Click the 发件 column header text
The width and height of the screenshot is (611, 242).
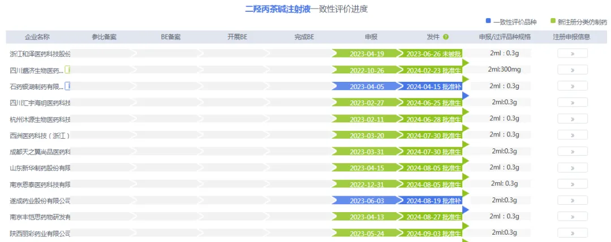click(433, 37)
